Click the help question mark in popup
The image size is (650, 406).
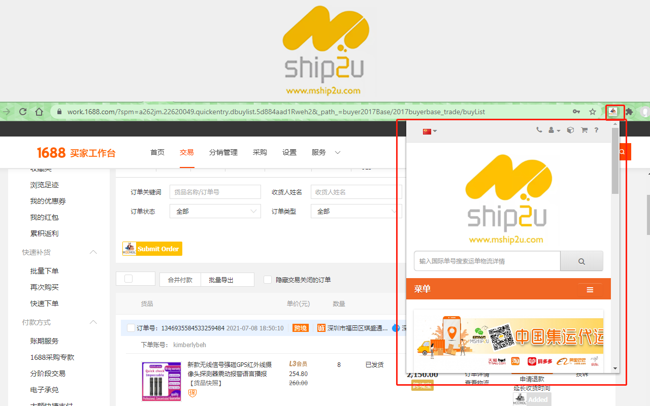[596, 130]
